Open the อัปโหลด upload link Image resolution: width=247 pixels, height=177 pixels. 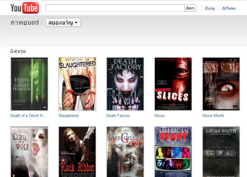[228, 8]
